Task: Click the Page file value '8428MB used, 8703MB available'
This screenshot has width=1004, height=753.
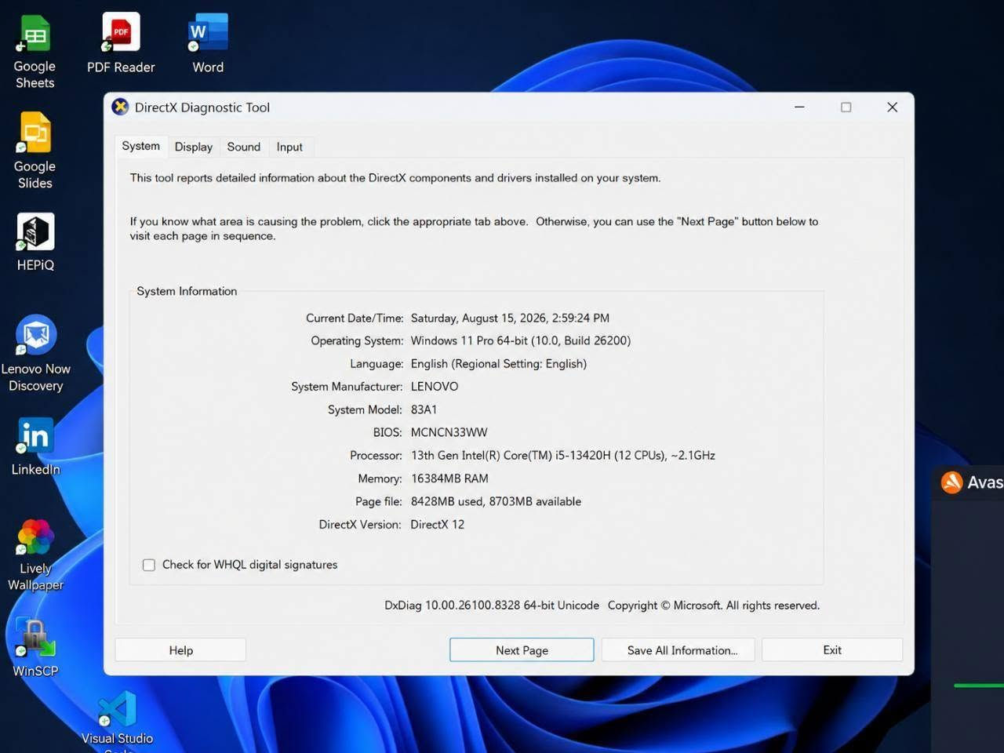Action: pyautogui.click(x=496, y=502)
